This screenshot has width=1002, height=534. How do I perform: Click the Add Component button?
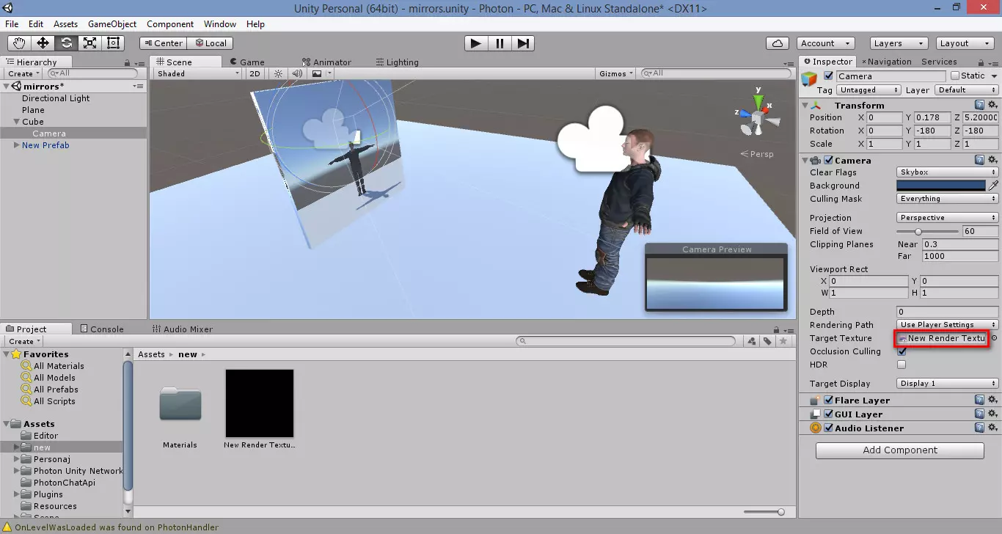pos(899,450)
